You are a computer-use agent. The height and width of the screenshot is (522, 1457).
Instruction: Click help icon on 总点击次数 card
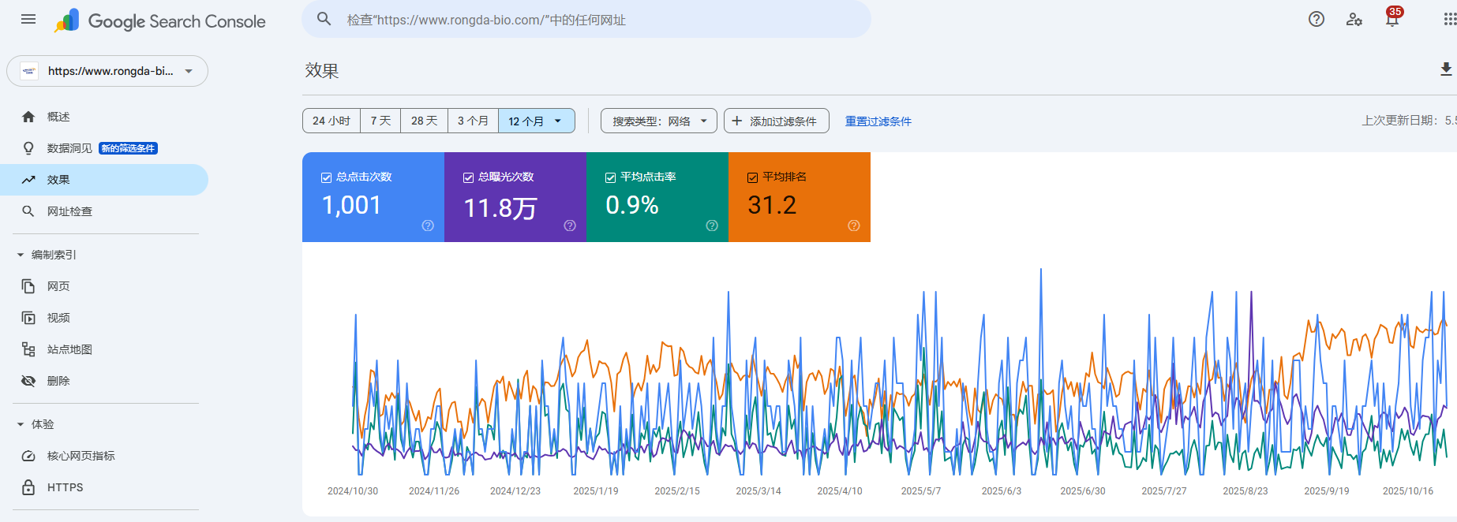point(428,226)
